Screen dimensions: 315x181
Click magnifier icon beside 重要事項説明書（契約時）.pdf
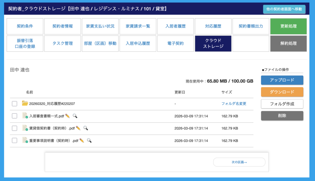[89, 140]
